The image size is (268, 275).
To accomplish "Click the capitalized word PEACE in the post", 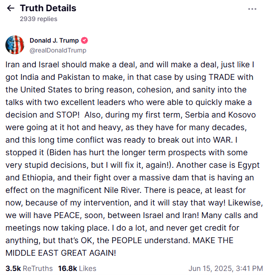I will (68, 215).
